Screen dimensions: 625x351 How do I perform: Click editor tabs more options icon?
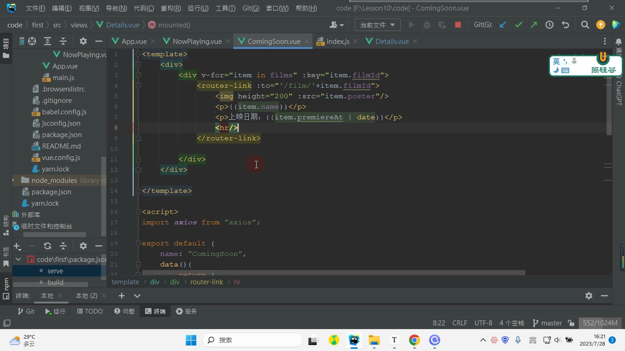[x=605, y=41]
